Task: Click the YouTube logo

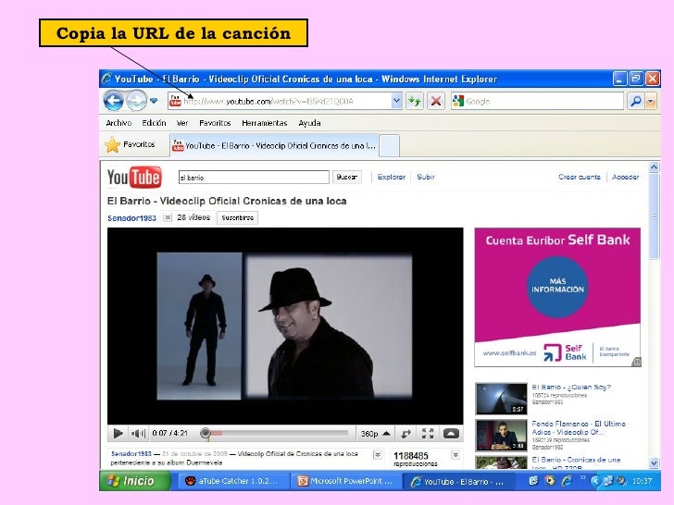Action: click(134, 177)
